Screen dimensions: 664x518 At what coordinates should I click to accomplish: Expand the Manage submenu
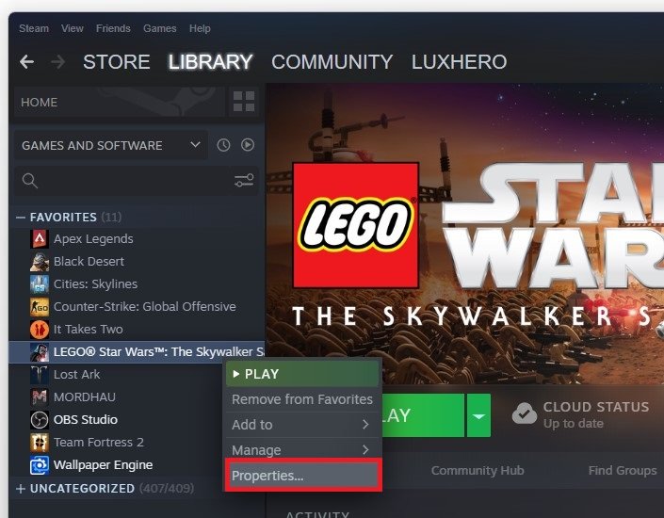tap(302, 450)
